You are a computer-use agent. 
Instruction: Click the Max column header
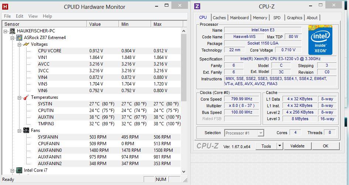pyautogui.click(x=167, y=24)
